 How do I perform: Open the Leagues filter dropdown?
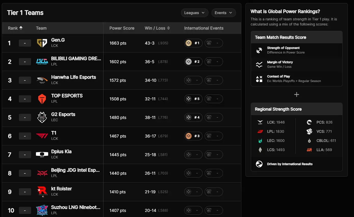click(194, 13)
